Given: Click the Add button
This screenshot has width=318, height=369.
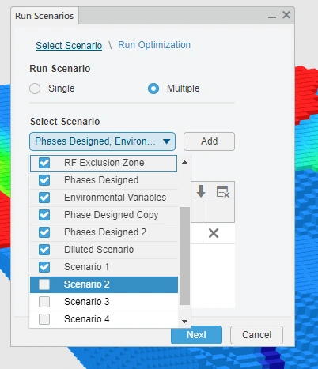Looking at the screenshot, I should point(209,141).
